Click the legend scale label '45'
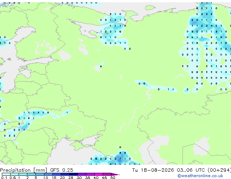231x179 pixels. tap(104, 178)
